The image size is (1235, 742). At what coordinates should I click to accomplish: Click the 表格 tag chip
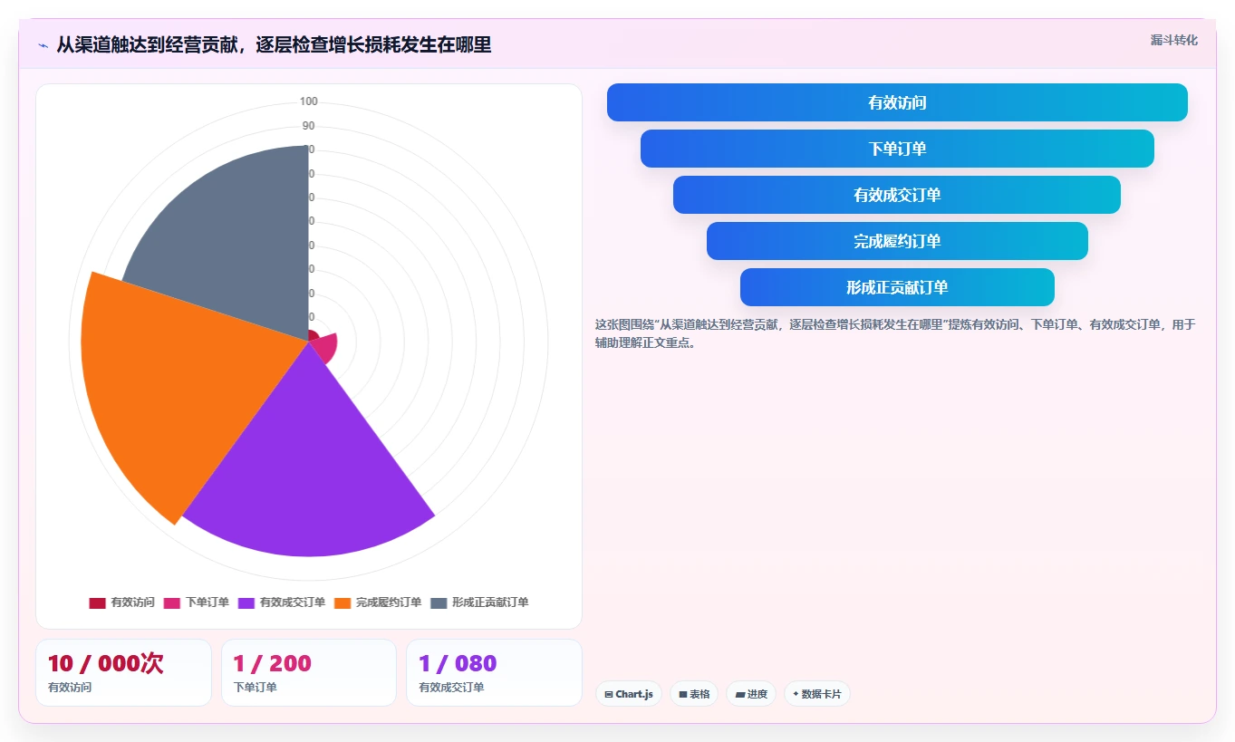(694, 694)
